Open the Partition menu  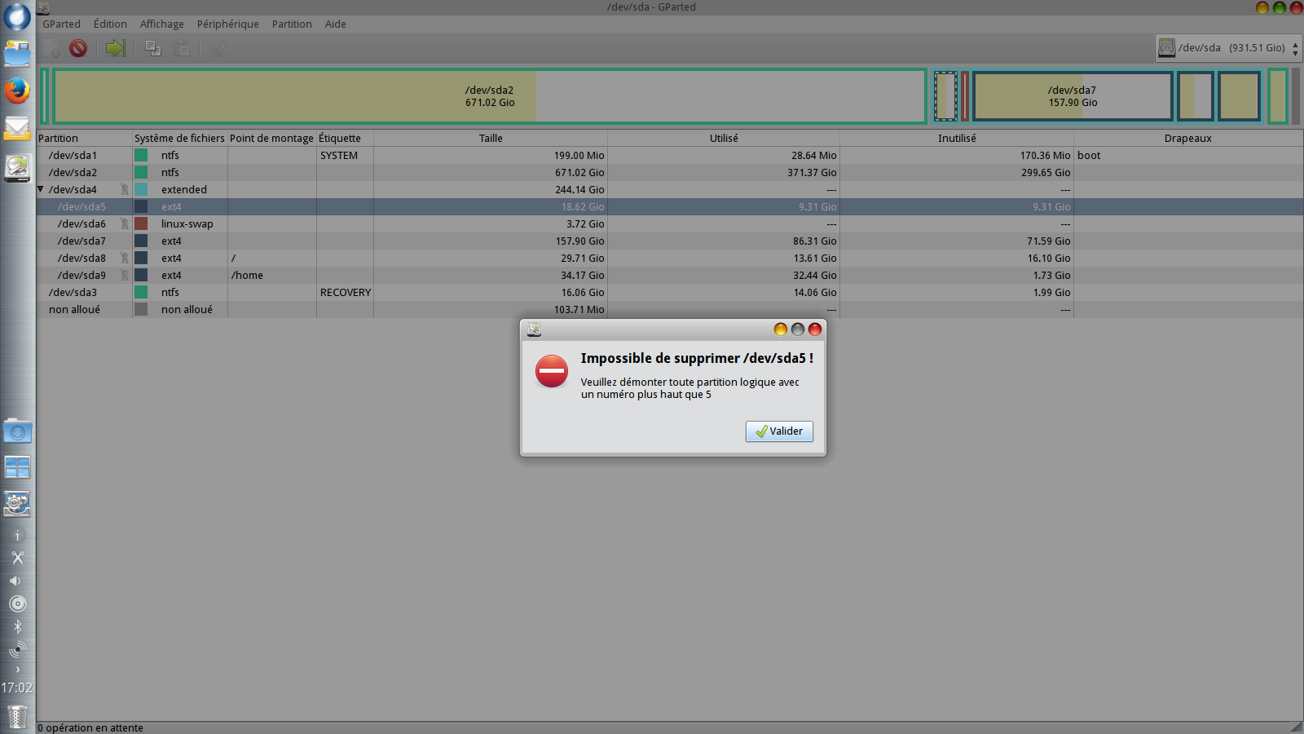(292, 24)
